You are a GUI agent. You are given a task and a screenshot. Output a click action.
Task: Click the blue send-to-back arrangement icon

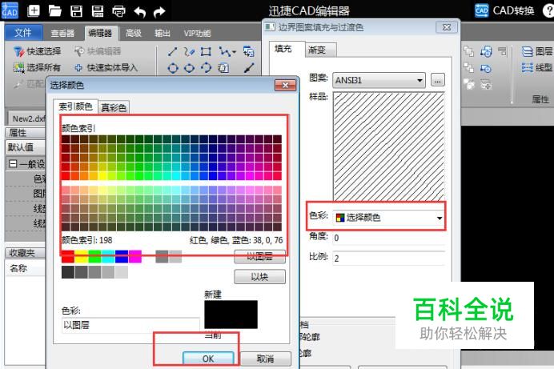pos(485,68)
